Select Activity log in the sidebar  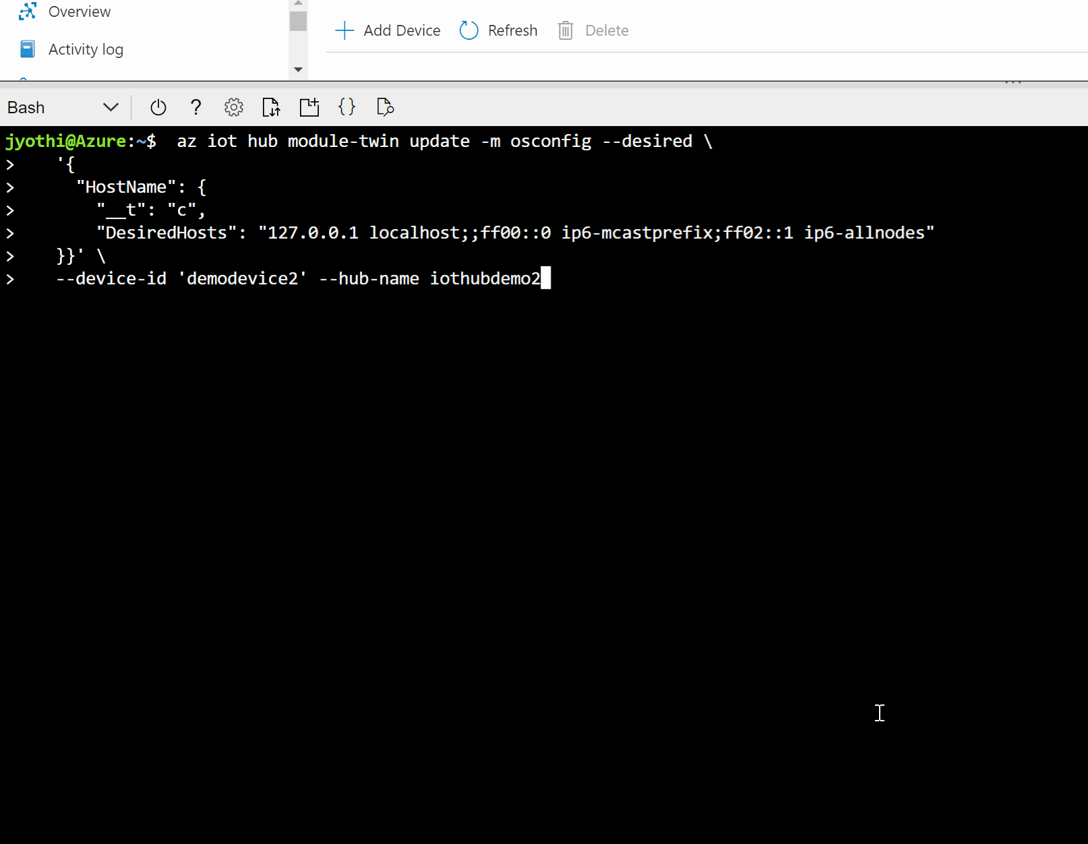pyautogui.click(x=86, y=49)
